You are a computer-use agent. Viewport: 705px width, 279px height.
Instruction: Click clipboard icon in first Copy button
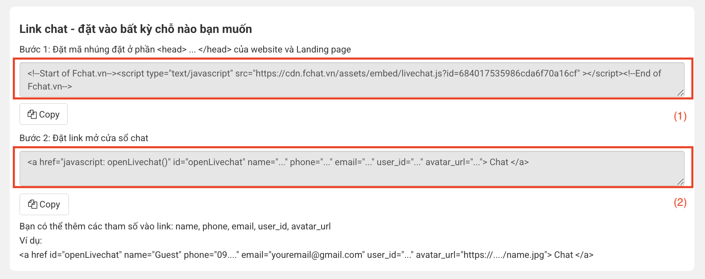pos(32,114)
